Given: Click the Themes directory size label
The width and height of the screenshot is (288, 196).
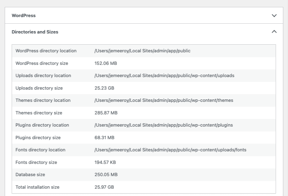Looking at the screenshot, I should [x=39, y=113].
